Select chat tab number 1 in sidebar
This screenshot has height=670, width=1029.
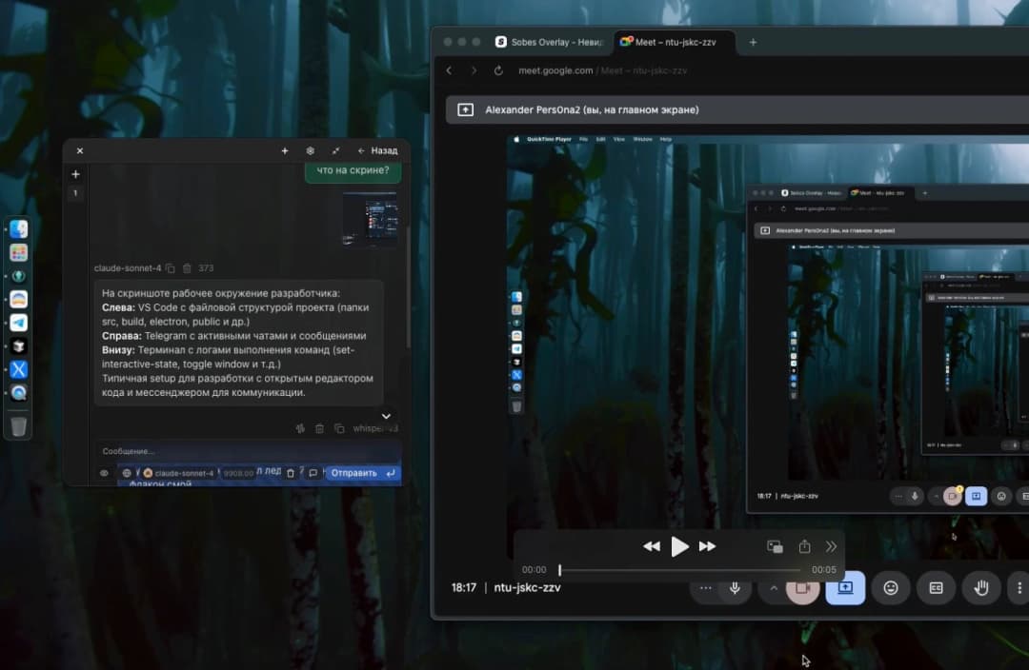(x=75, y=193)
